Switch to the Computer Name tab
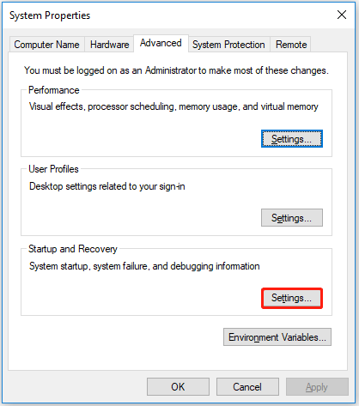The height and width of the screenshot is (406, 359). tap(46, 45)
